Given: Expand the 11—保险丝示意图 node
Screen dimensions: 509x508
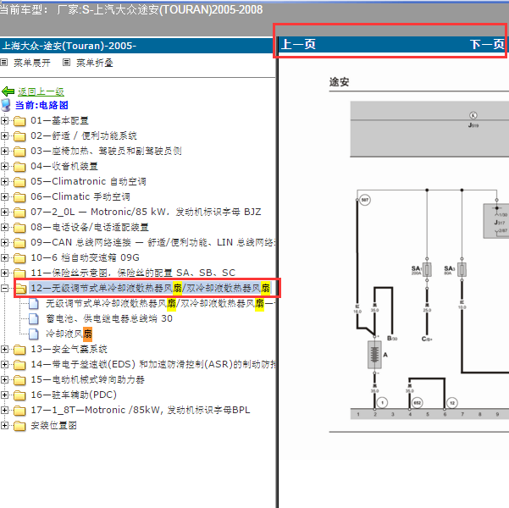Looking at the screenshot, I should pos(4,273).
